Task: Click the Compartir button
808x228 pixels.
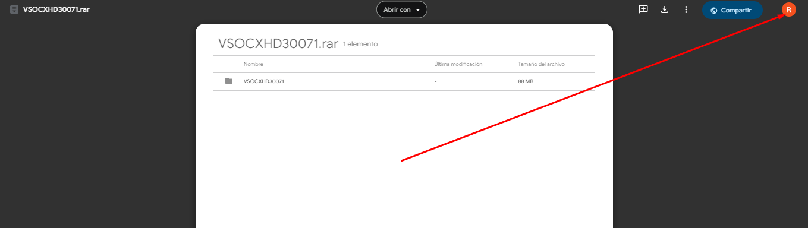Action: click(x=732, y=10)
